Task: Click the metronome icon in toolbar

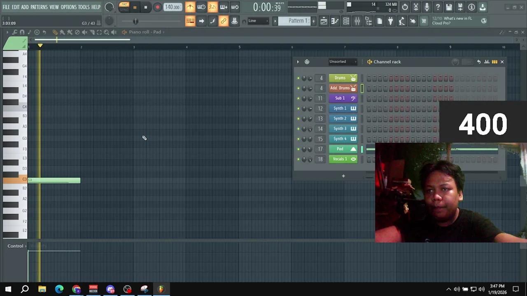Action: 190,7
